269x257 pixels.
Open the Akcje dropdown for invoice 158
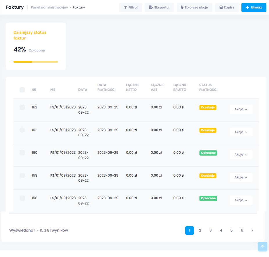pos(241,200)
